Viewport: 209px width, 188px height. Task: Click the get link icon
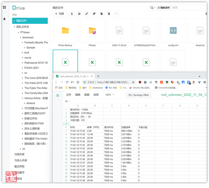click(87, 14)
